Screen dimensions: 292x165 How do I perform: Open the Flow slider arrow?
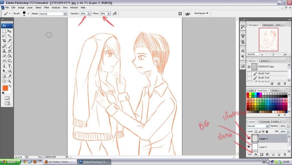coord(109,13)
